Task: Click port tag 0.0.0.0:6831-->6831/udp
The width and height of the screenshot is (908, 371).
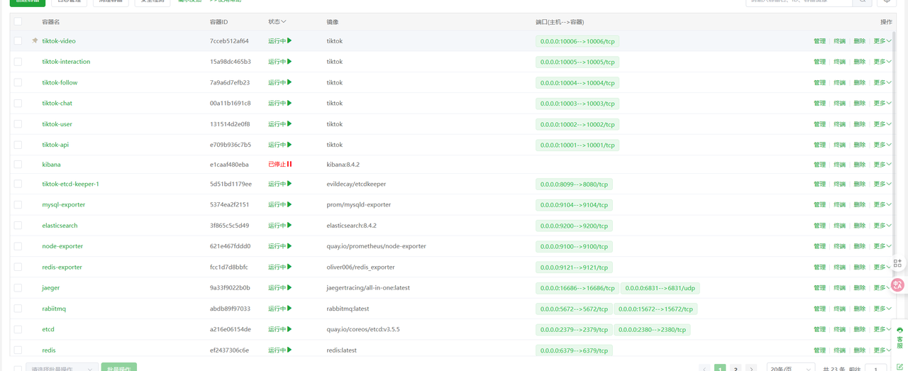Action: click(x=660, y=288)
